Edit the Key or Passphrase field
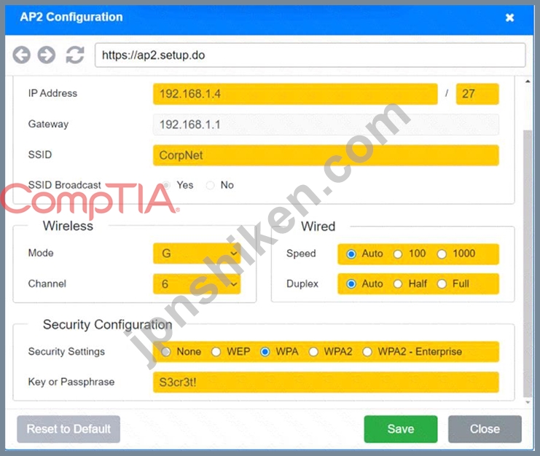 (326, 382)
